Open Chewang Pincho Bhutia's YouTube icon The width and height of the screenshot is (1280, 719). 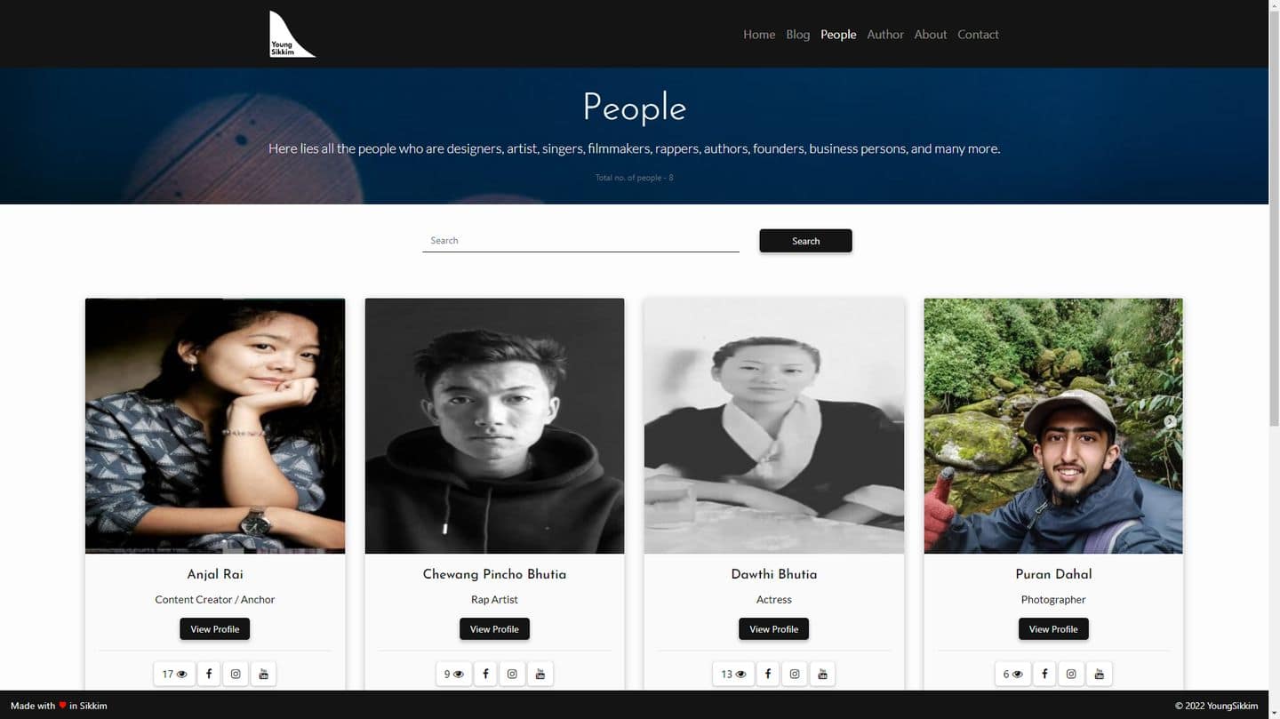click(x=540, y=674)
